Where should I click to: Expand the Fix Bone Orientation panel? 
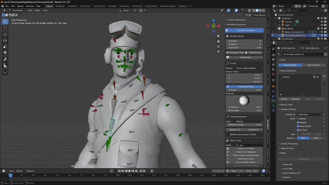point(236,20)
